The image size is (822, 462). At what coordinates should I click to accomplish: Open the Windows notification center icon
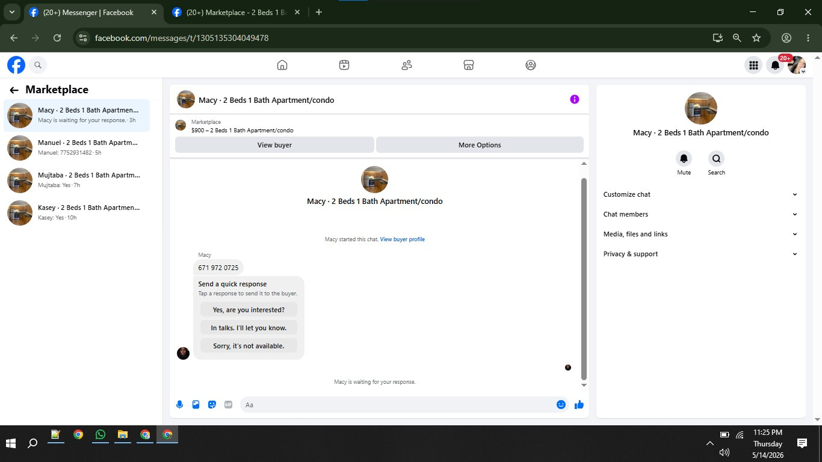pos(802,443)
